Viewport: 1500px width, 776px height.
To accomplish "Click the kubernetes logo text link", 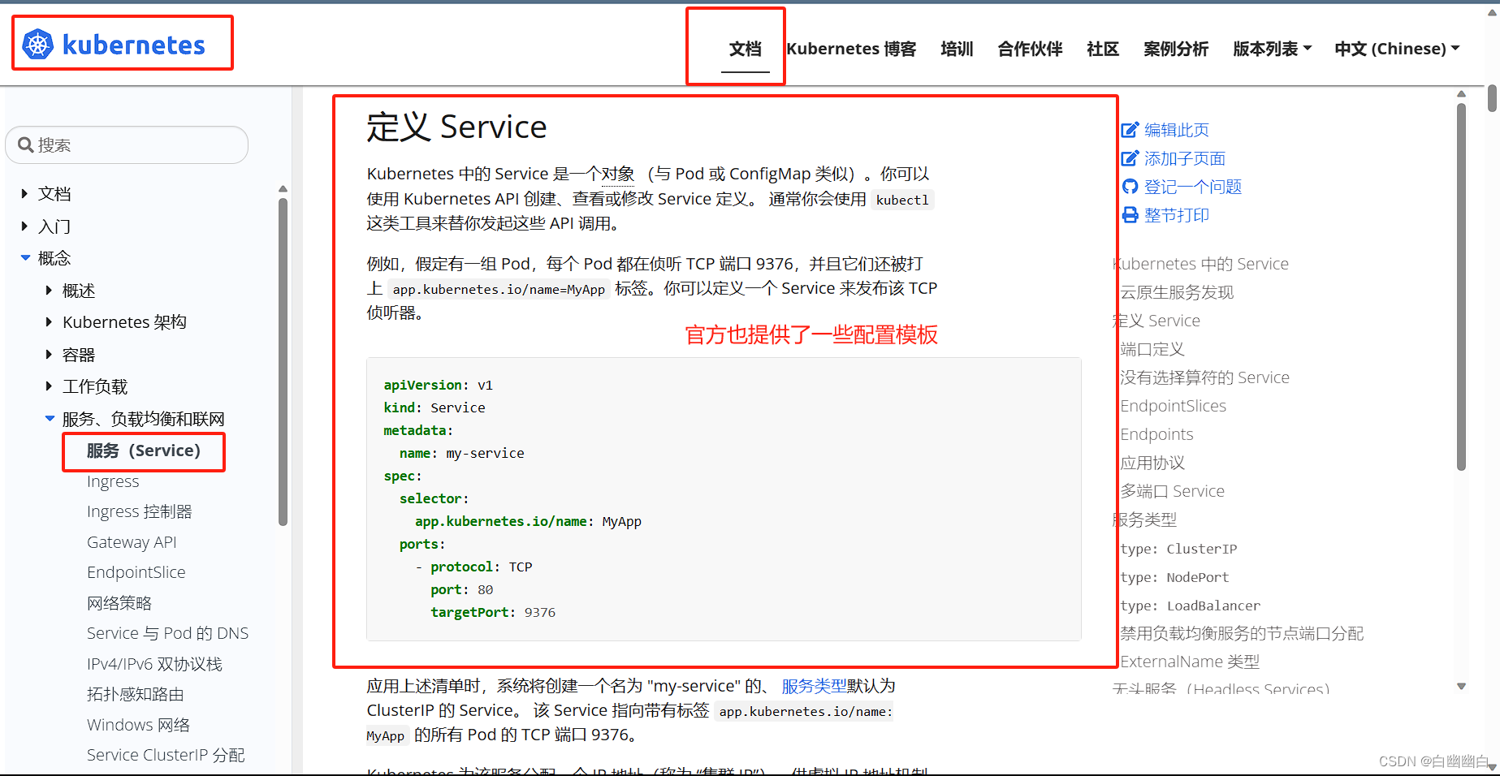I will [134, 45].
